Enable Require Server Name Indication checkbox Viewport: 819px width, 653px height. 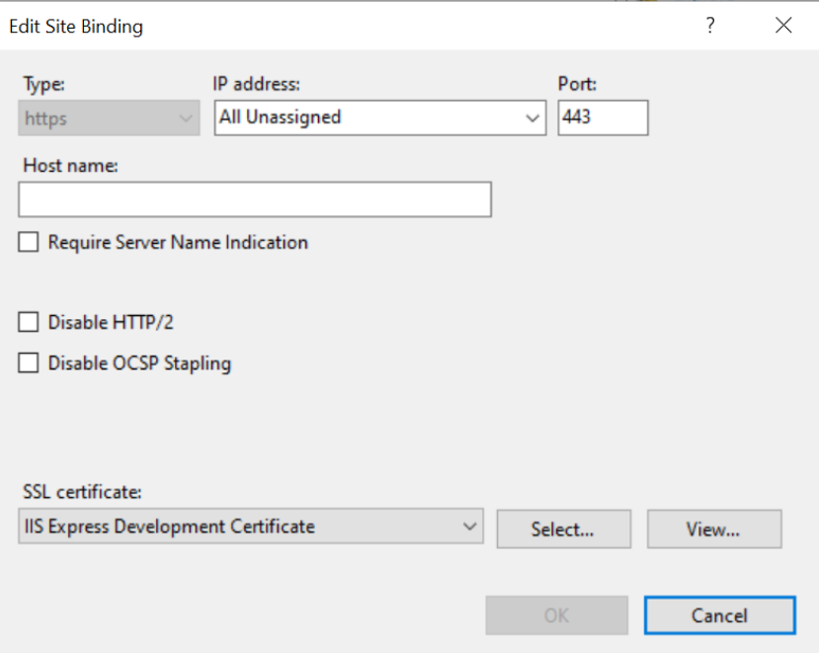[x=29, y=242]
